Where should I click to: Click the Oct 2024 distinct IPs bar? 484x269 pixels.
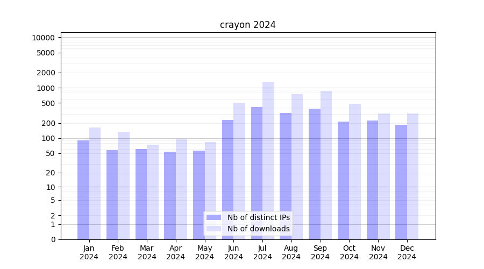click(x=344, y=180)
